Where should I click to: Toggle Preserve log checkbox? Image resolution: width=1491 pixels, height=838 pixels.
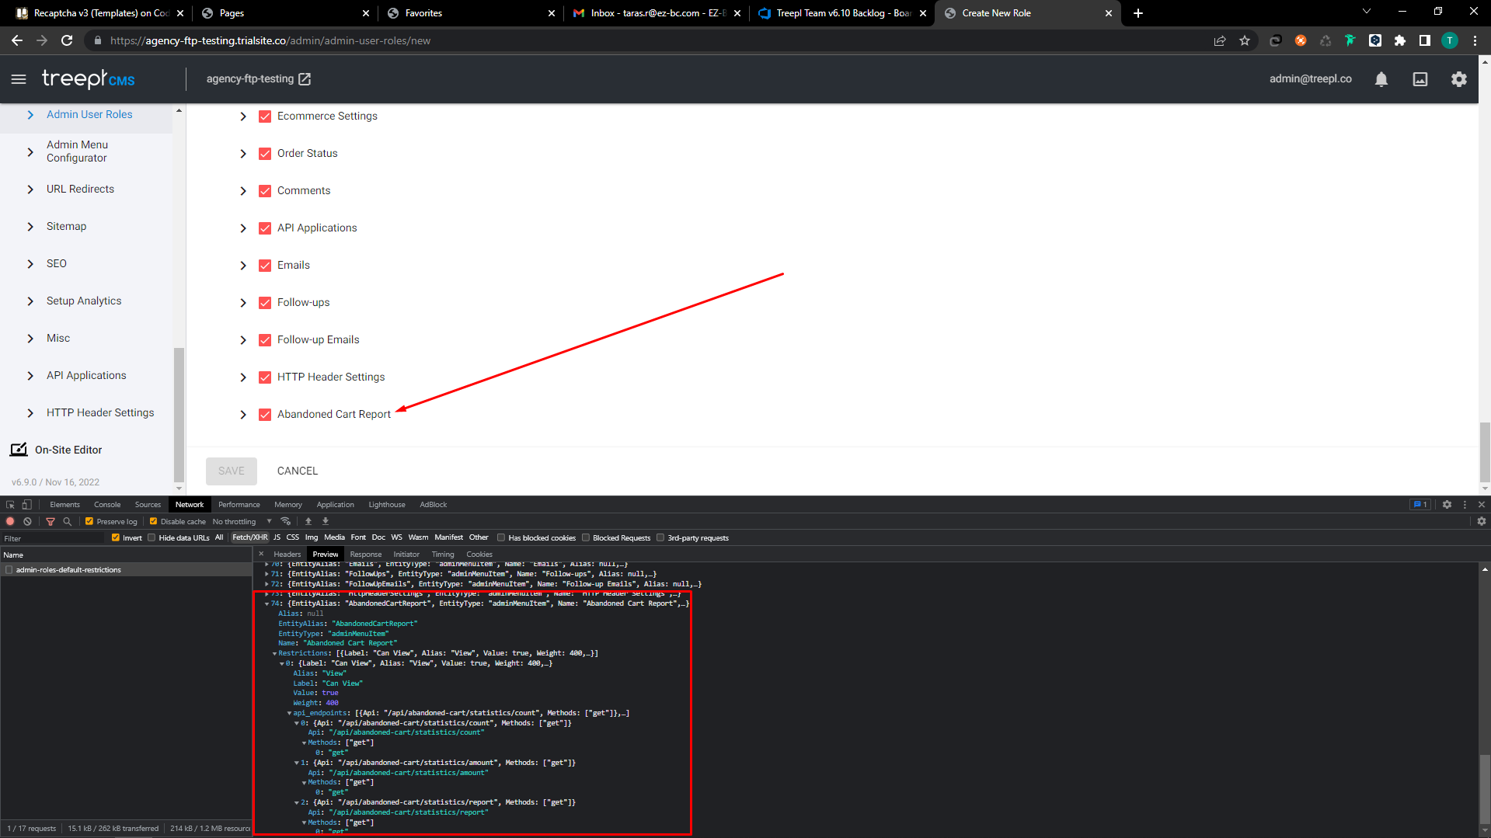(x=89, y=522)
